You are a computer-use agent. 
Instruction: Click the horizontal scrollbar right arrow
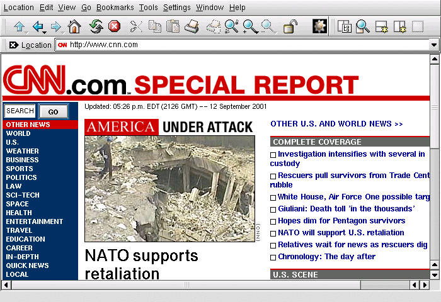pos(425,285)
